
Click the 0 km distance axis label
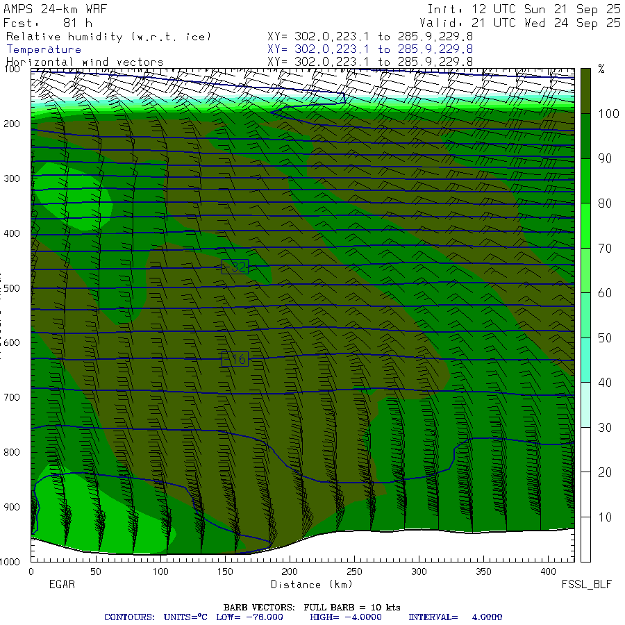(x=31, y=572)
